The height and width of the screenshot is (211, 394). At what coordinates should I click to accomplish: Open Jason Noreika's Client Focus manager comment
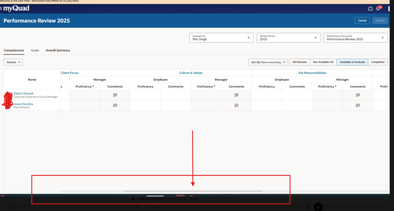(x=115, y=105)
